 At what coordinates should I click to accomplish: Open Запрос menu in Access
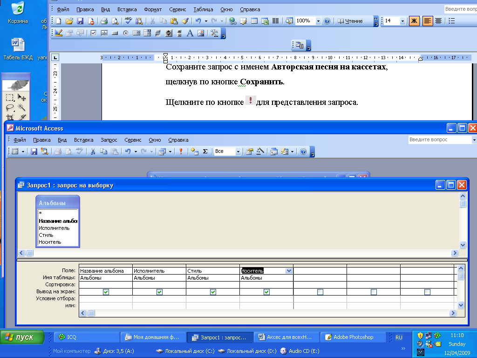109,140
